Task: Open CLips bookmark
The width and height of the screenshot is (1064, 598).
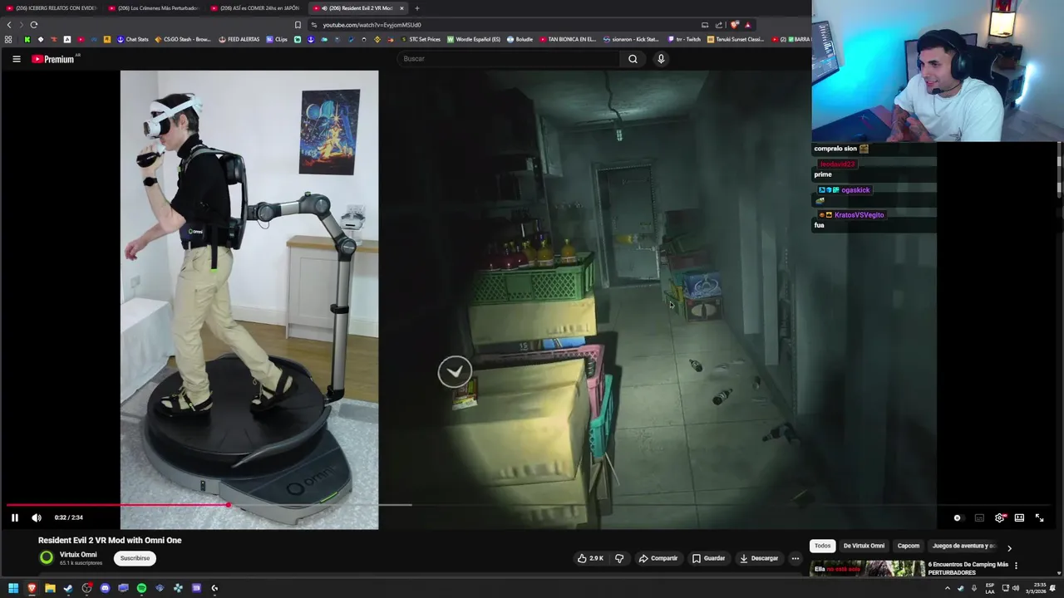Action: [x=277, y=39]
